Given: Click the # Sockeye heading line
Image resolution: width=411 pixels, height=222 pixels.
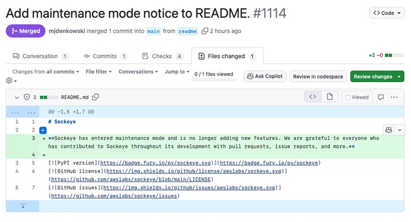Looking at the screenshot, I should [x=62, y=122].
